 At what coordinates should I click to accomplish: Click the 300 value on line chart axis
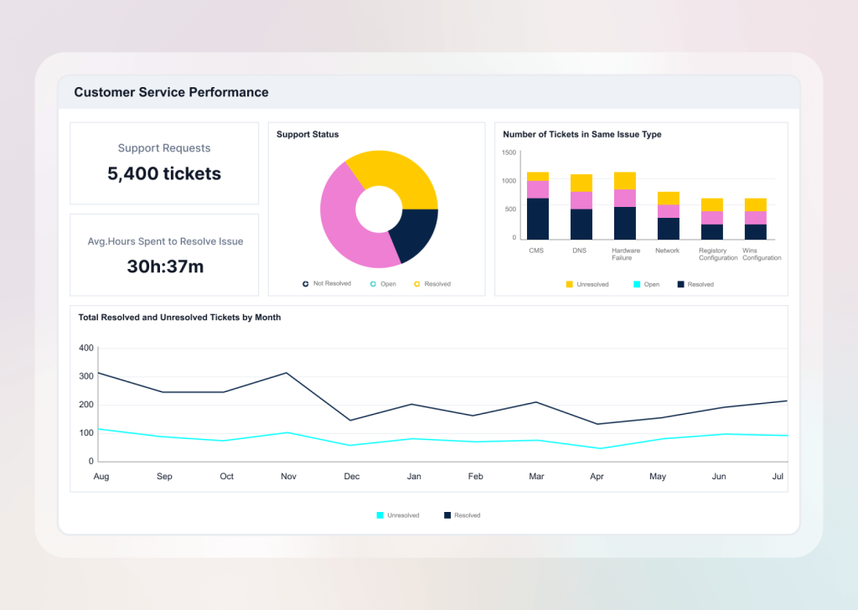(86, 376)
